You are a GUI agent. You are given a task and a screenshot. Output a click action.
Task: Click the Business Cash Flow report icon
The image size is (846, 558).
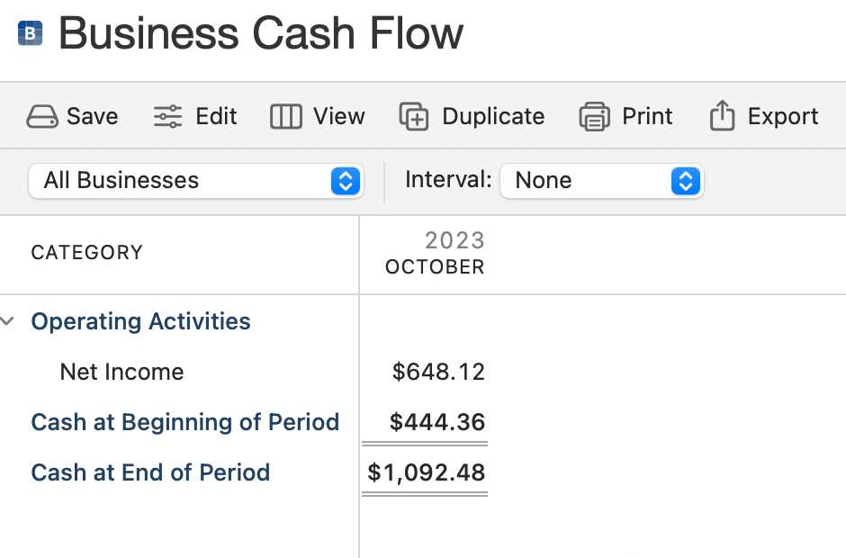[x=31, y=34]
